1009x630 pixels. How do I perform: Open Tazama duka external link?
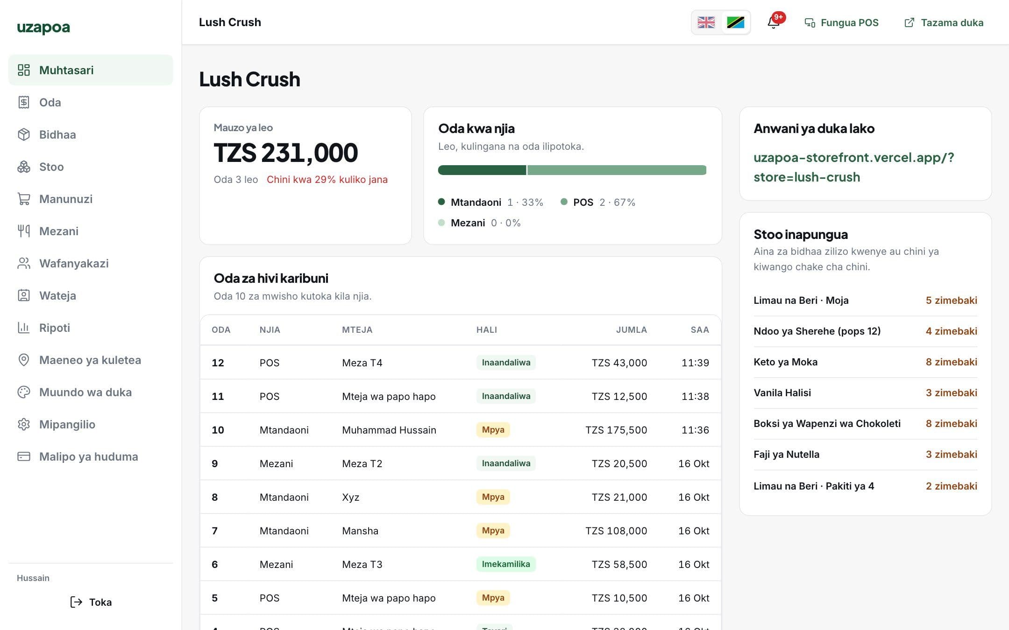click(944, 22)
